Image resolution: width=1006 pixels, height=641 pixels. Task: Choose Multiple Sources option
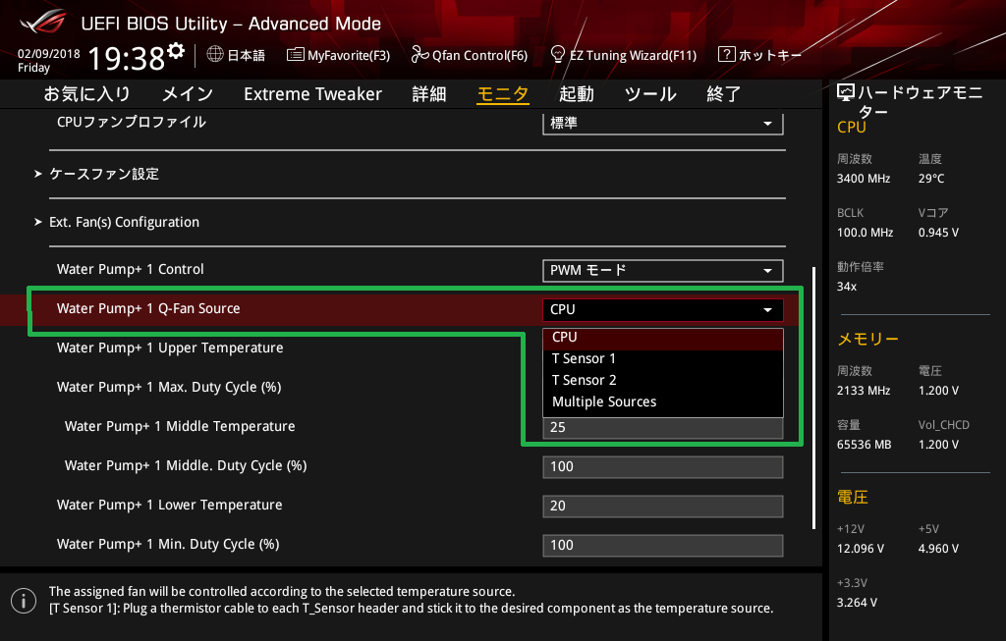[x=663, y=401]
